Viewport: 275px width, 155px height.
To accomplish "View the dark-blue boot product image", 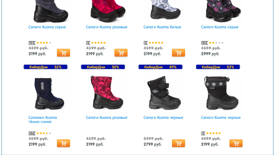I will [49, 93].
